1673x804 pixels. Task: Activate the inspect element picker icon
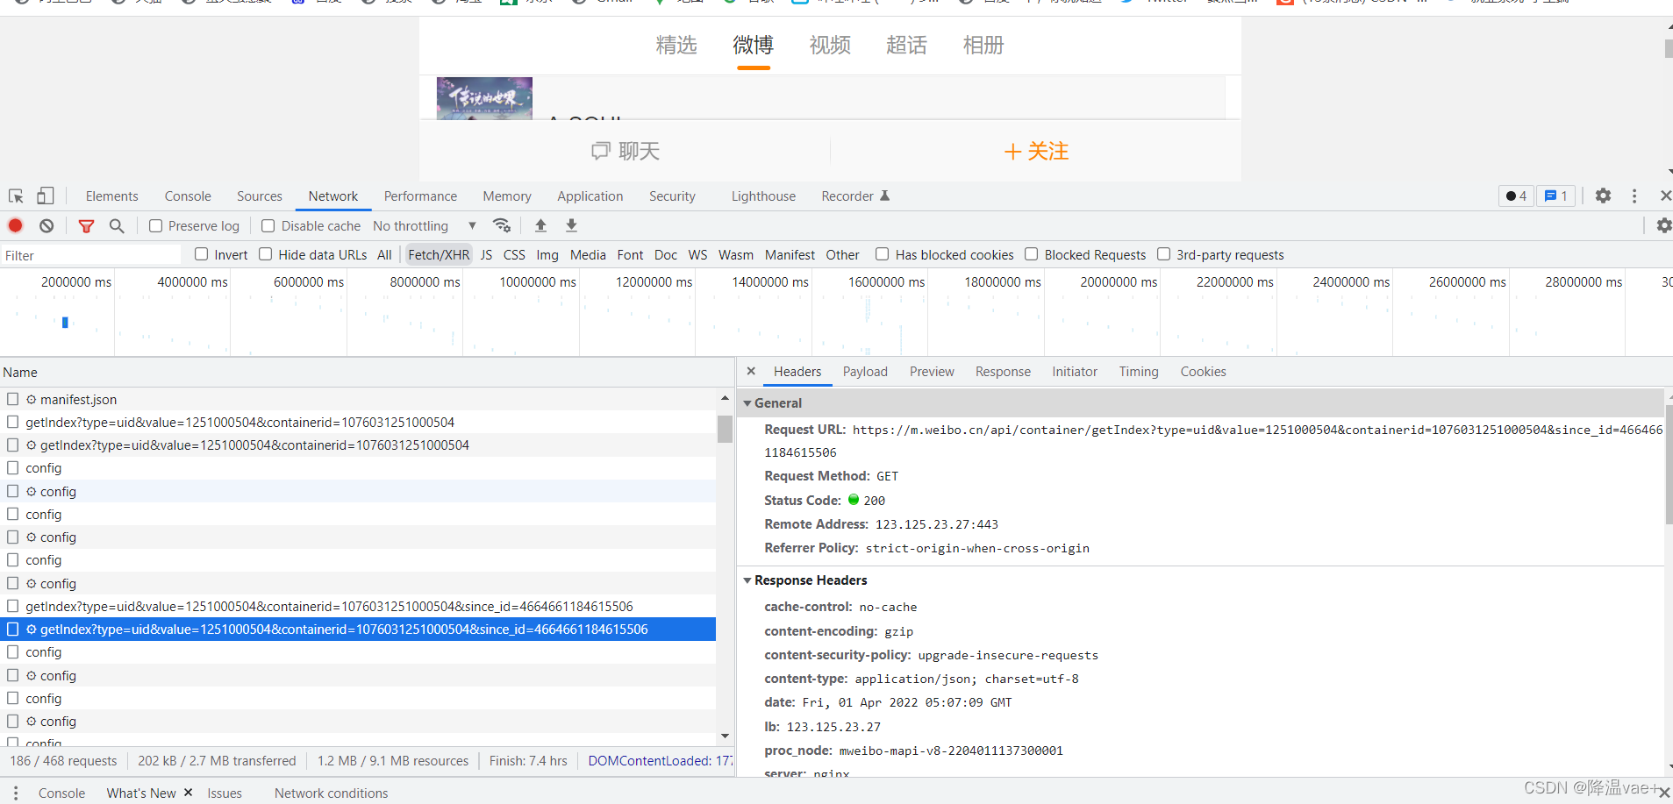(x=16, y=196)
